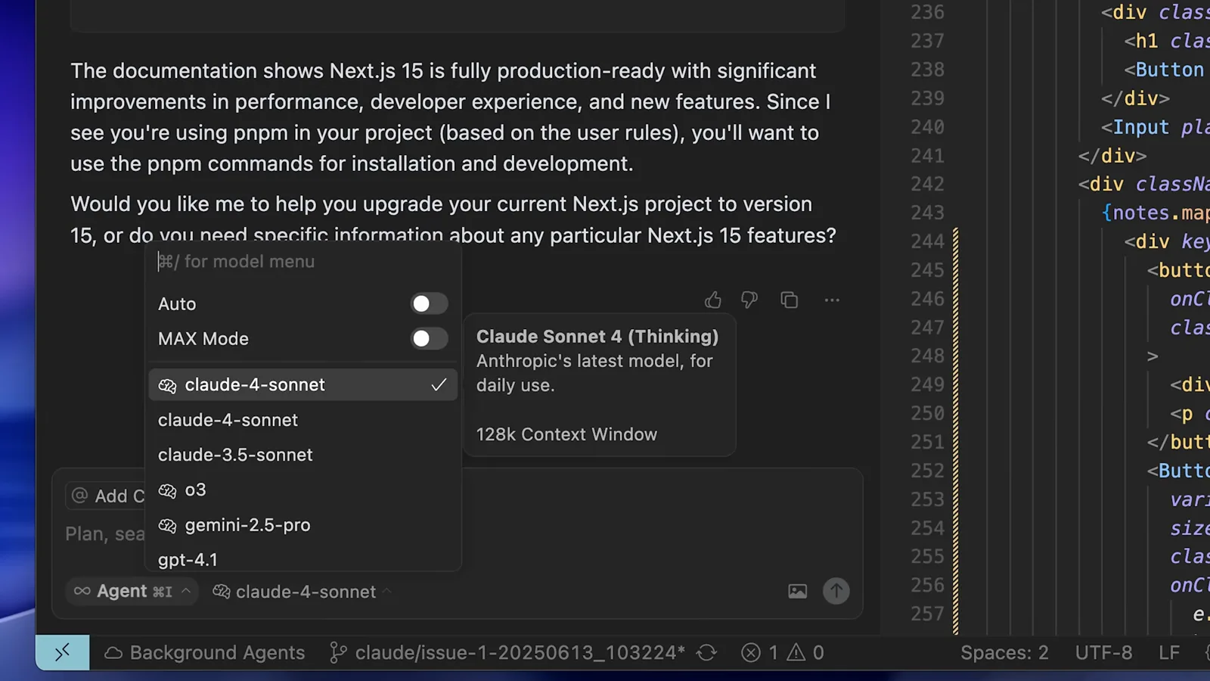
Task: Open the claude-4-sonnet model selector below input
Action: [x=302, y=591]
